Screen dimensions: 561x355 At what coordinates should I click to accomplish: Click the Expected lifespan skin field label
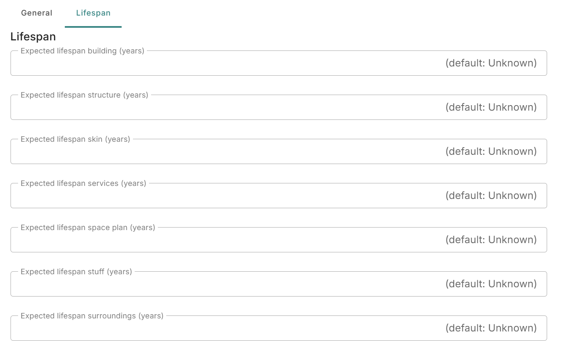coord(75,139)
